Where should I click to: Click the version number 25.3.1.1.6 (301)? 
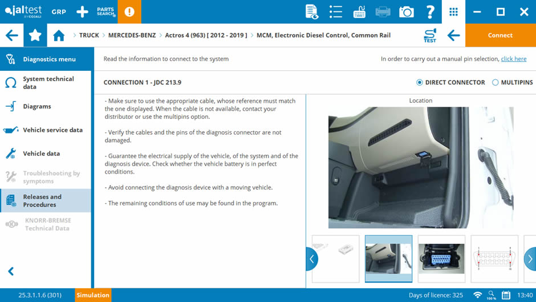tap(40, 295)
